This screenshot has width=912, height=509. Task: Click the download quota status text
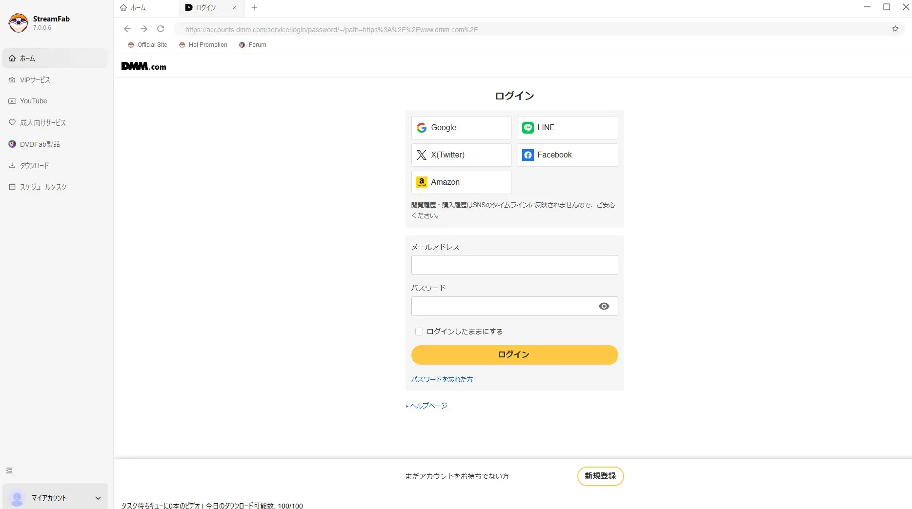tap(212, 506)
